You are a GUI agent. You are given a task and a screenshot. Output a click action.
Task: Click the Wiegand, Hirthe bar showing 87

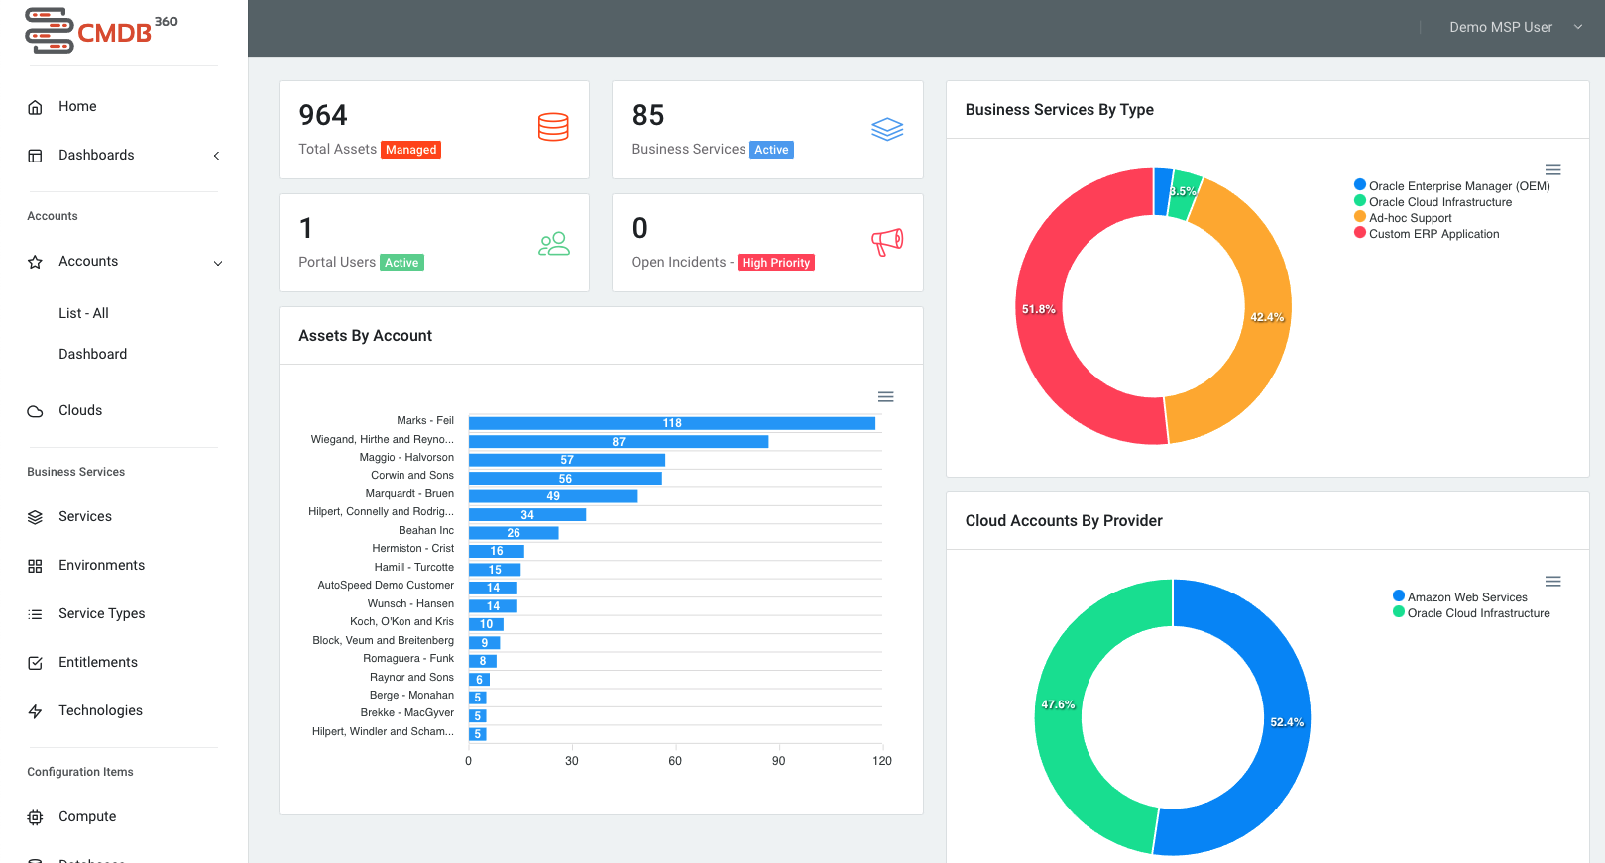[619, 442]
